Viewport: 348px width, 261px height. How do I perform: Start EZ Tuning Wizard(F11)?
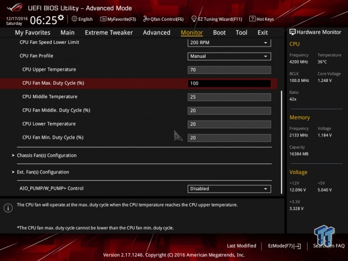217,19
